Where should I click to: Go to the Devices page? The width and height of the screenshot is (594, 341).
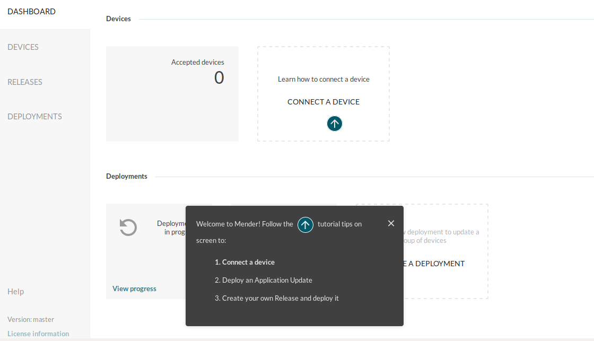click(x=23, y=47)
